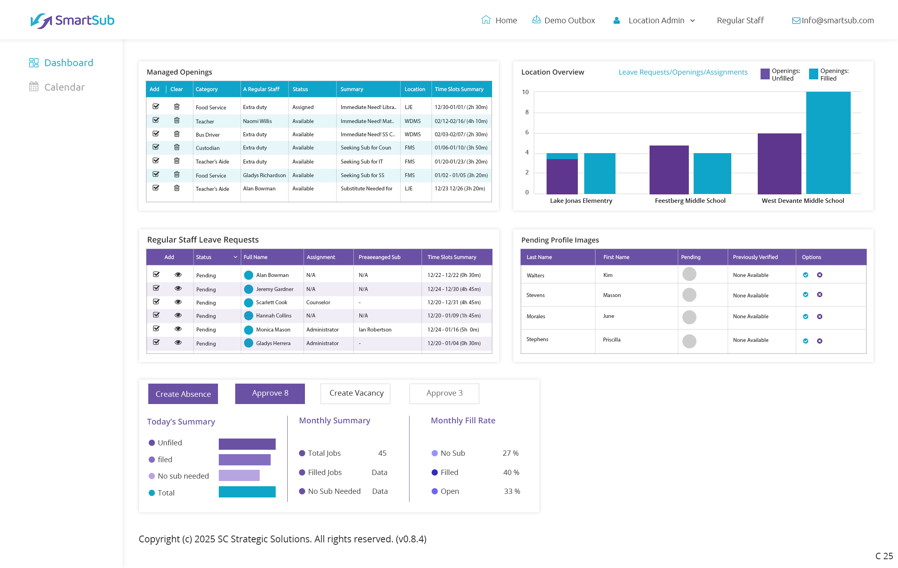This screenshot has height=568, width=898.
Task: Reject Priscilla Stephens' image with X icon
Action: 819,341
